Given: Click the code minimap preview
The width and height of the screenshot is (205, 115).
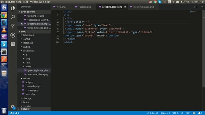Looking at the screenshot, I should (194, 12).
